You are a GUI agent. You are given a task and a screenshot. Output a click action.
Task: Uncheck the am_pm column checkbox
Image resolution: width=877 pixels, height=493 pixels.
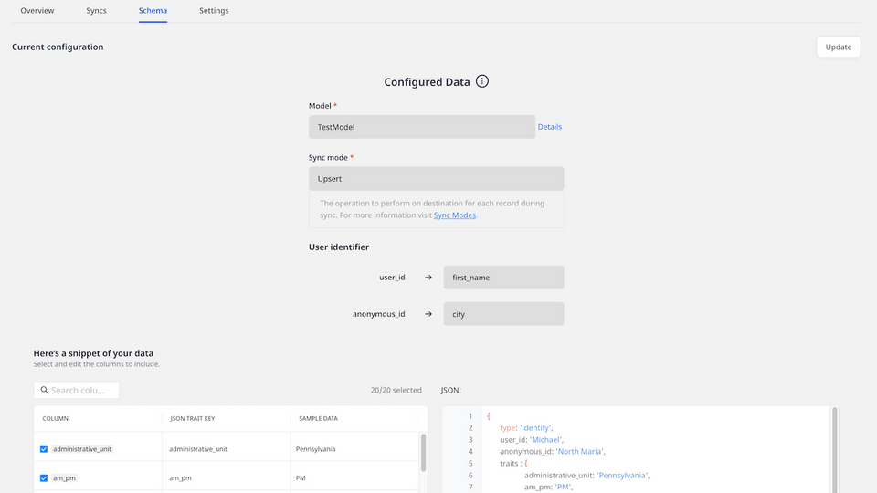click(44, 477)
